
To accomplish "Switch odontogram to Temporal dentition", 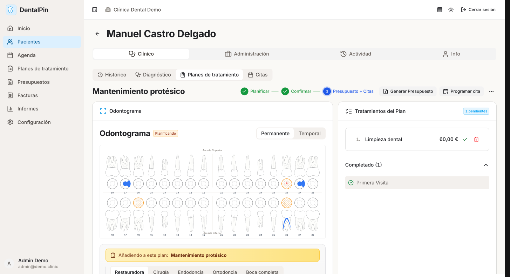I will tap(309, 133).
